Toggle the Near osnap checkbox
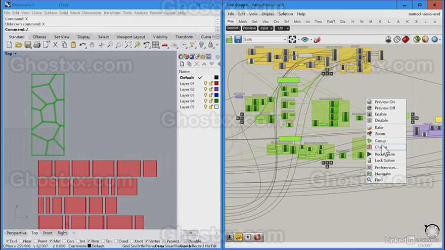 click(20, 241)
